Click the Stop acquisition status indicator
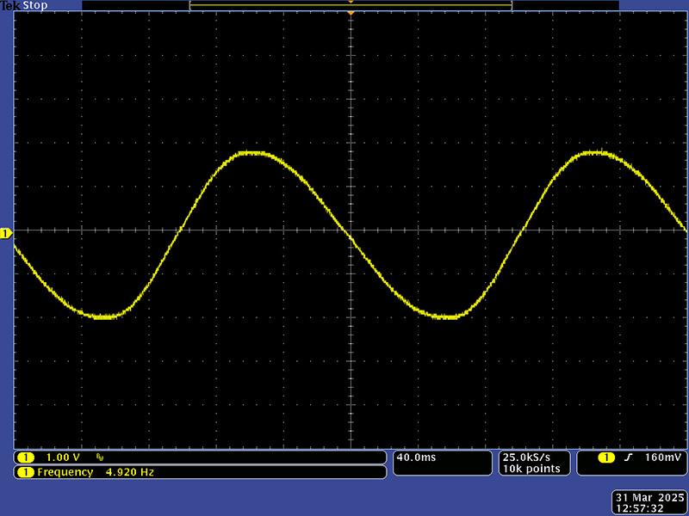 (x=34, y=5)
